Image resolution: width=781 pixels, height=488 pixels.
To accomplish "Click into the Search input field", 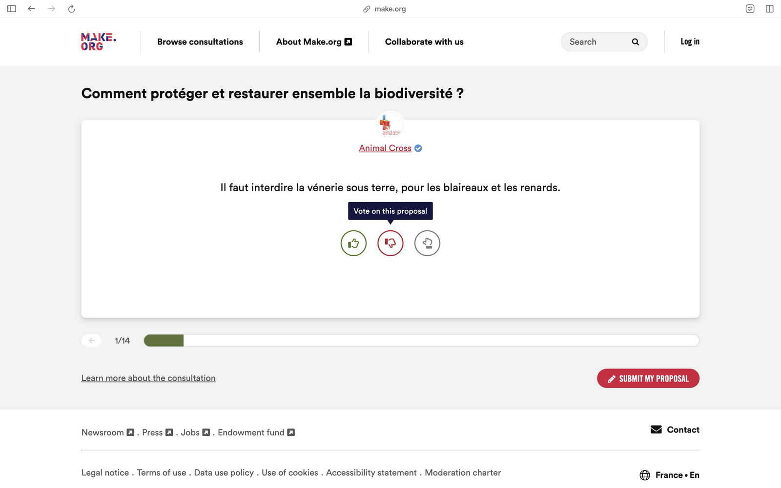I will (x=596, y=42).
